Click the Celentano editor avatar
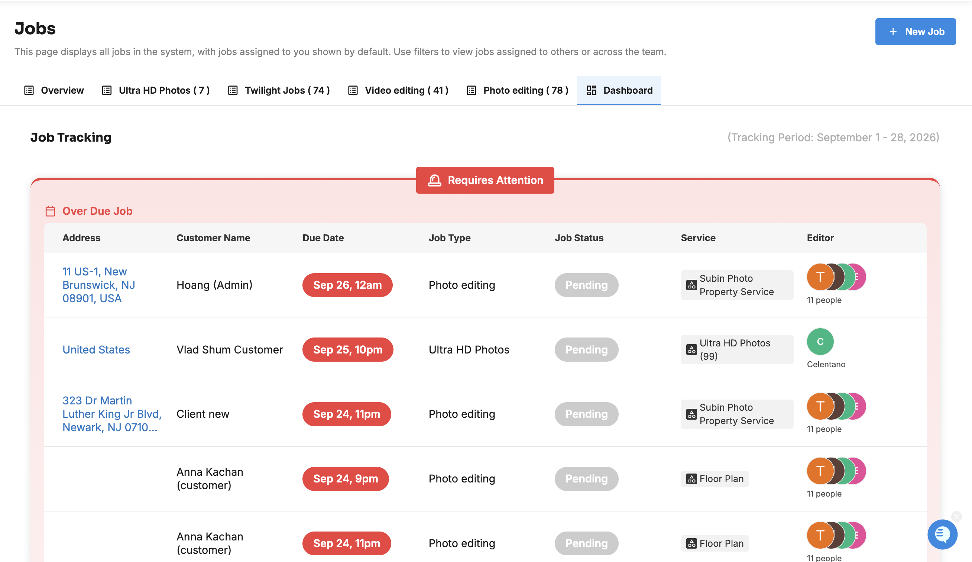Image resolution: width=972 pixels, height=562 pixels. (x=820, y=341)
